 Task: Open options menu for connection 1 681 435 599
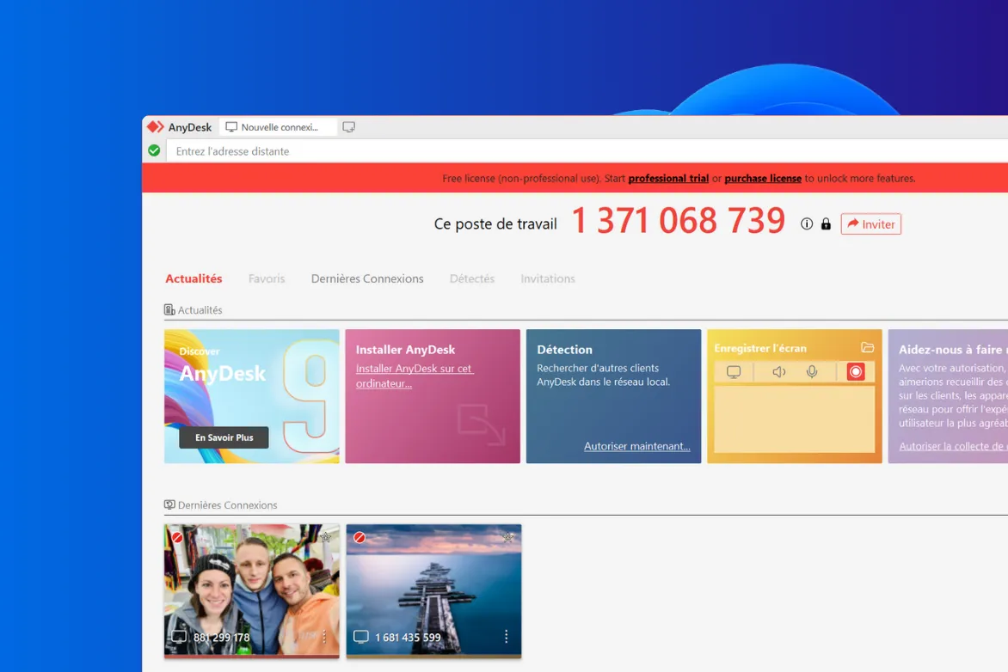click(507, 637)
